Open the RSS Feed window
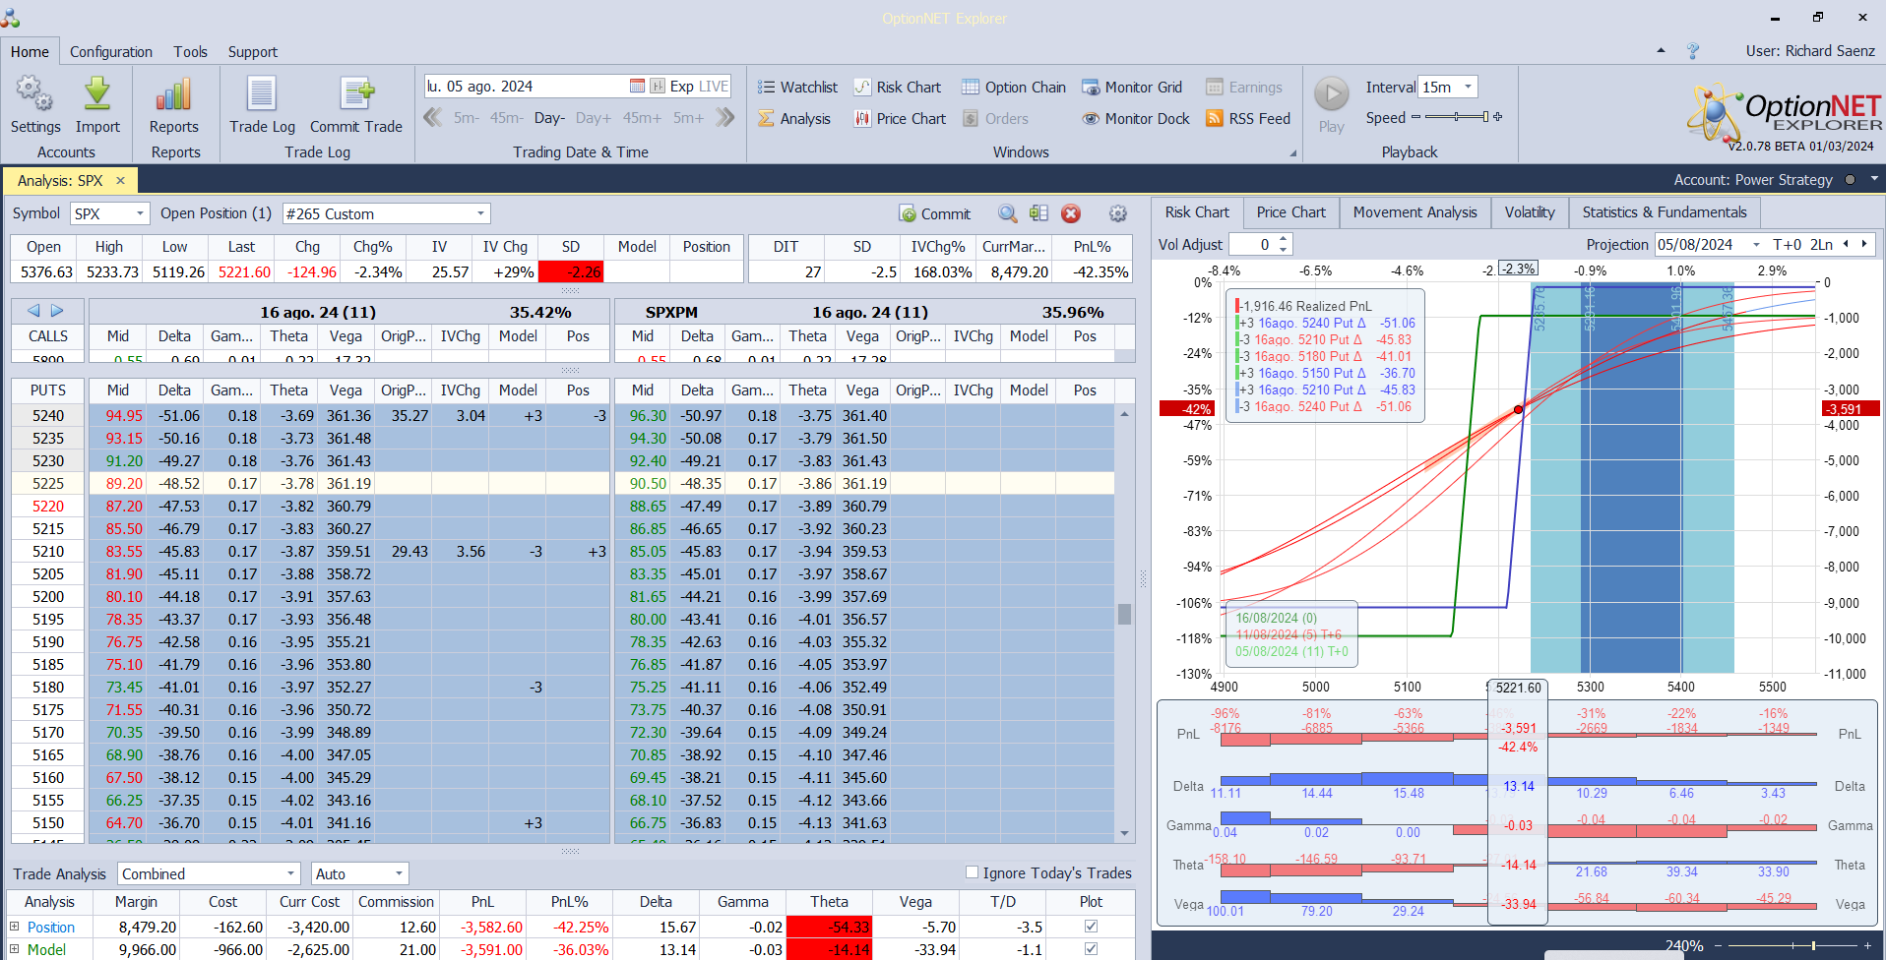This screenshot has height=960, width=1886. [x=1248, y=119]
